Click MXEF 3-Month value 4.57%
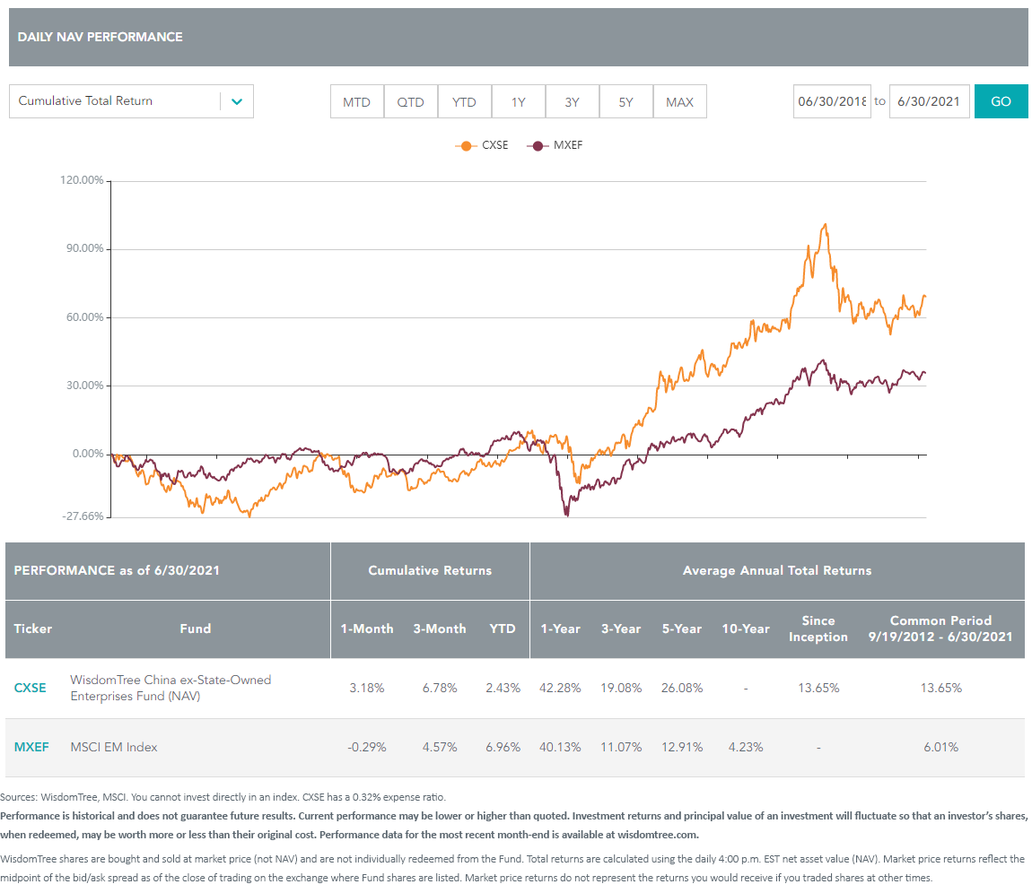This screenshot has width=1032, height=893. (x=440, y=747)
